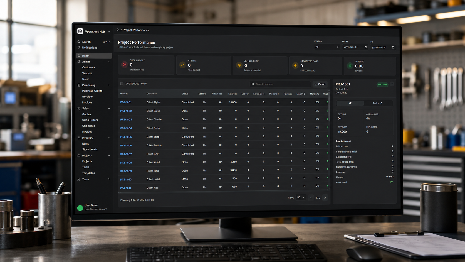465x262 pixels.
Task: Click the At Risk trend icon
Action: click(x=182, y=65)
